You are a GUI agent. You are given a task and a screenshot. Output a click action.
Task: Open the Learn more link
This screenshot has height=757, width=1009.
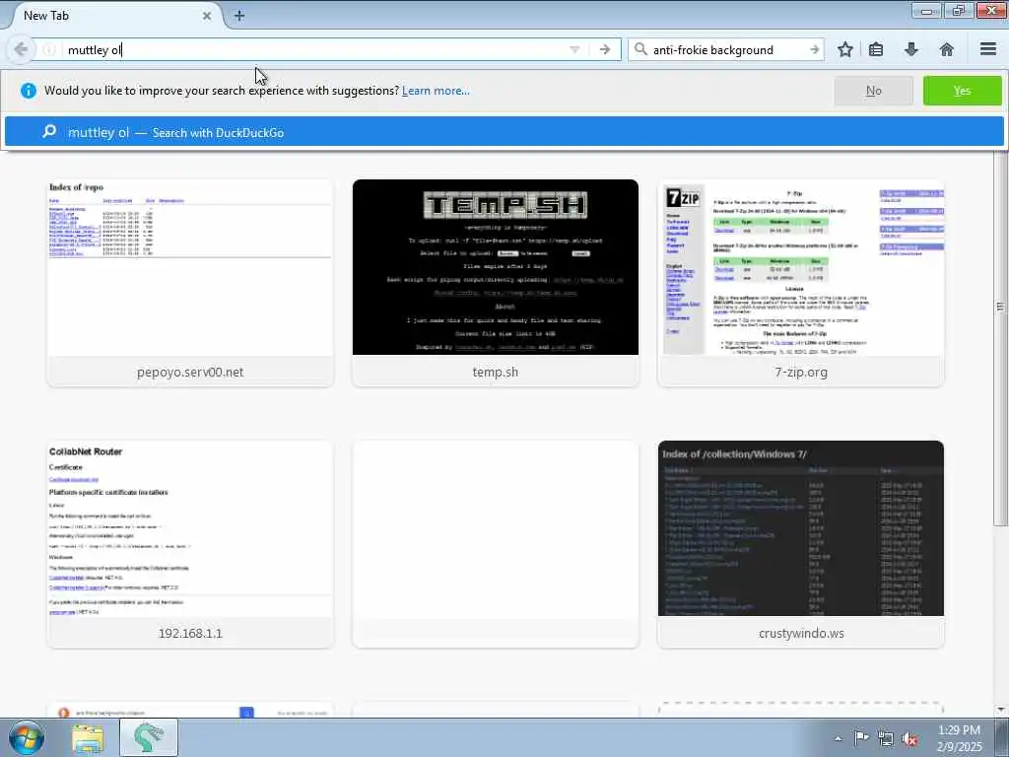436,91
